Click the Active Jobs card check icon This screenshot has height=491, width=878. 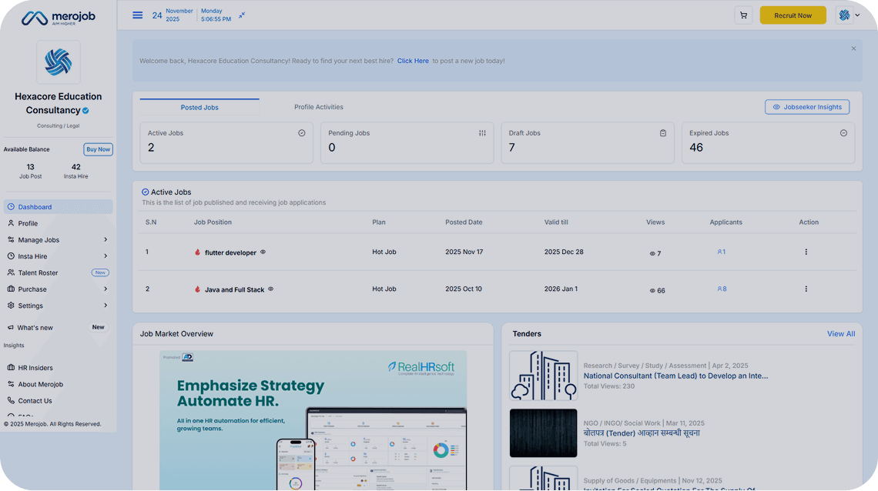301,133
